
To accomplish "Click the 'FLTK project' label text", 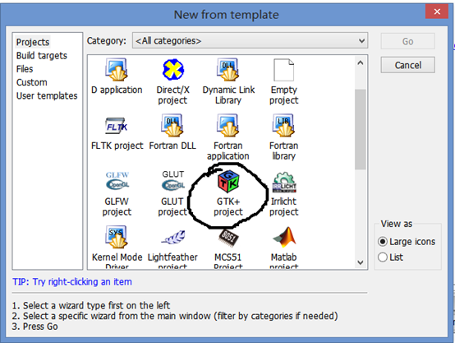I will (x=117, y=146).
